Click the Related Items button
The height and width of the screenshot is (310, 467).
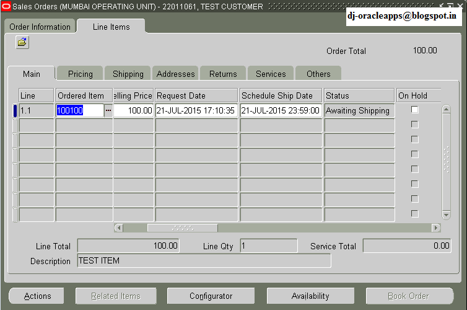(x=116, y=296)
